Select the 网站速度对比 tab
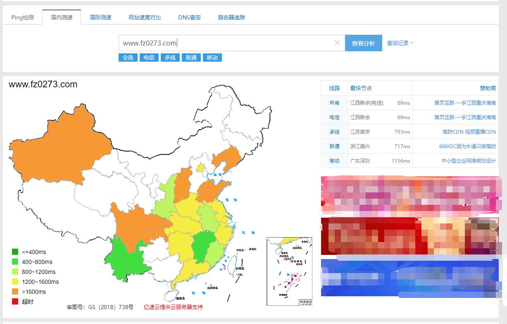The image size is (507, 324). click(145, 17)
